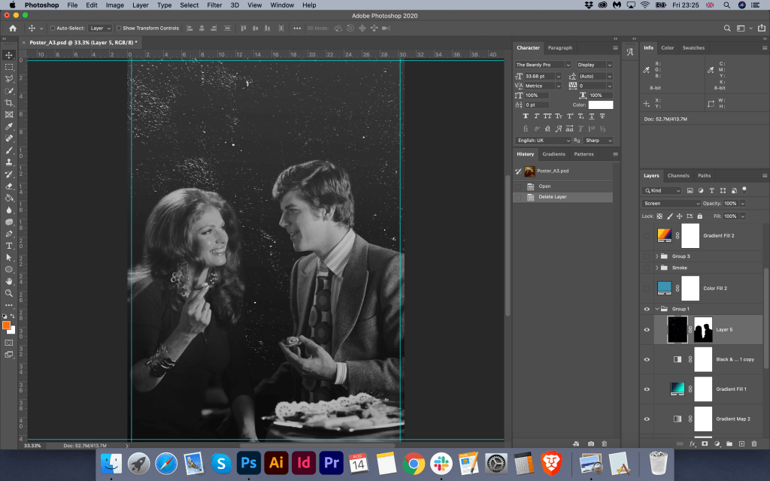Open Illustrator from the Dock
Viewport: 770px width, 481px height.
click(276, 462)
